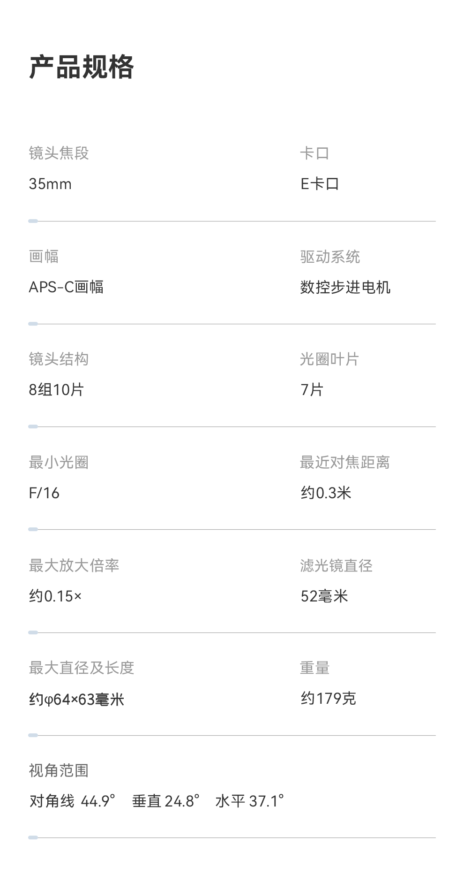Image resolution: width=464 pixels, height=875 pixels.
Task: Click the 水平 37.1° view angle
Action: point(250,801)
